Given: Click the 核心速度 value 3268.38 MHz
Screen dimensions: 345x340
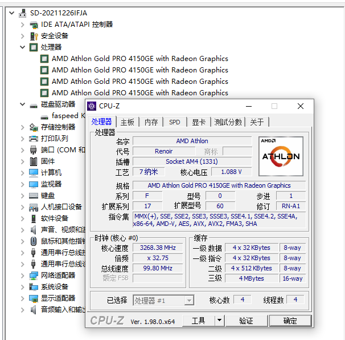Looking at the screenshot, I should coord(158,248).
